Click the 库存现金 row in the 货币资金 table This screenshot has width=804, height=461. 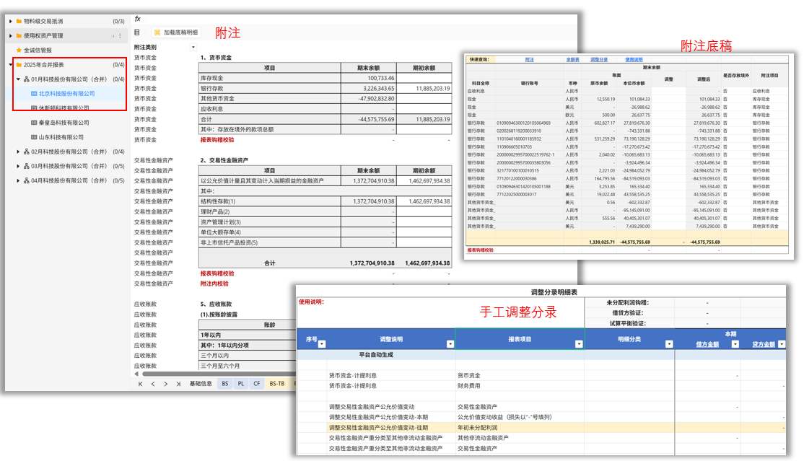coord(325,79)
